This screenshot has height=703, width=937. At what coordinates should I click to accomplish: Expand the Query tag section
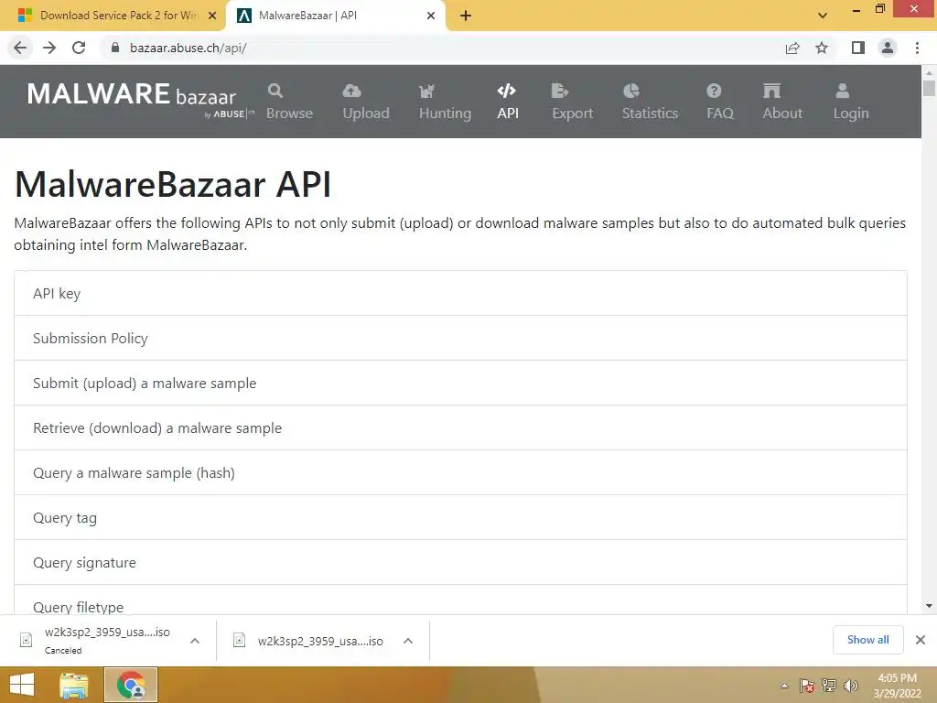[461, 518]
